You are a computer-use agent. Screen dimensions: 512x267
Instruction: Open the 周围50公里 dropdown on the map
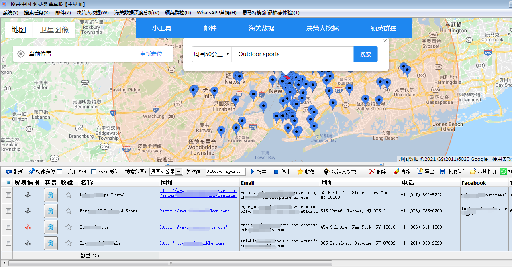point(212,54)
